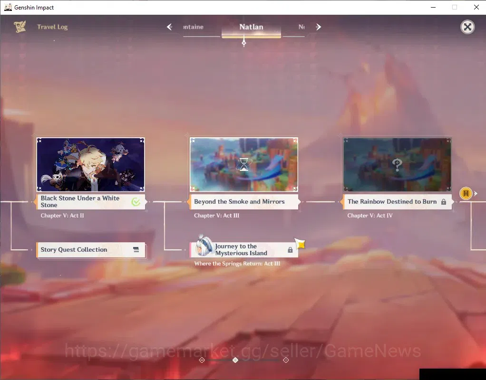The height and width of the screenshot is (380, 486).
Task: Click the Chapter V: Act III label
Action: tap(217, 216)
